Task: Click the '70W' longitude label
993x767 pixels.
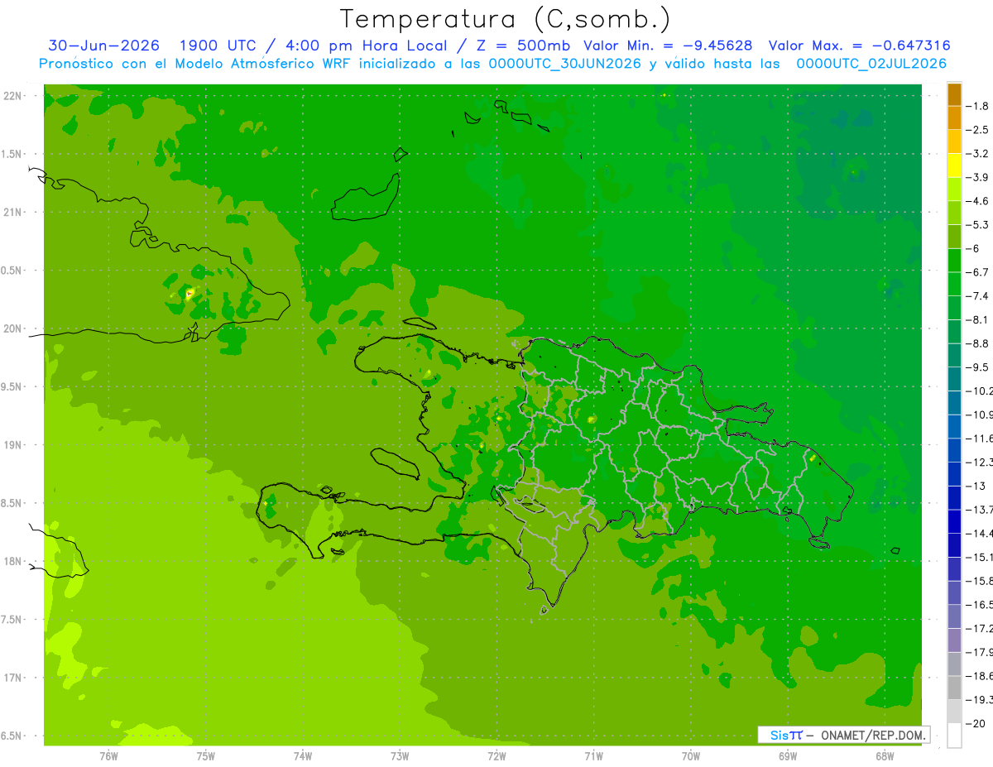Action: click(691, 756)
